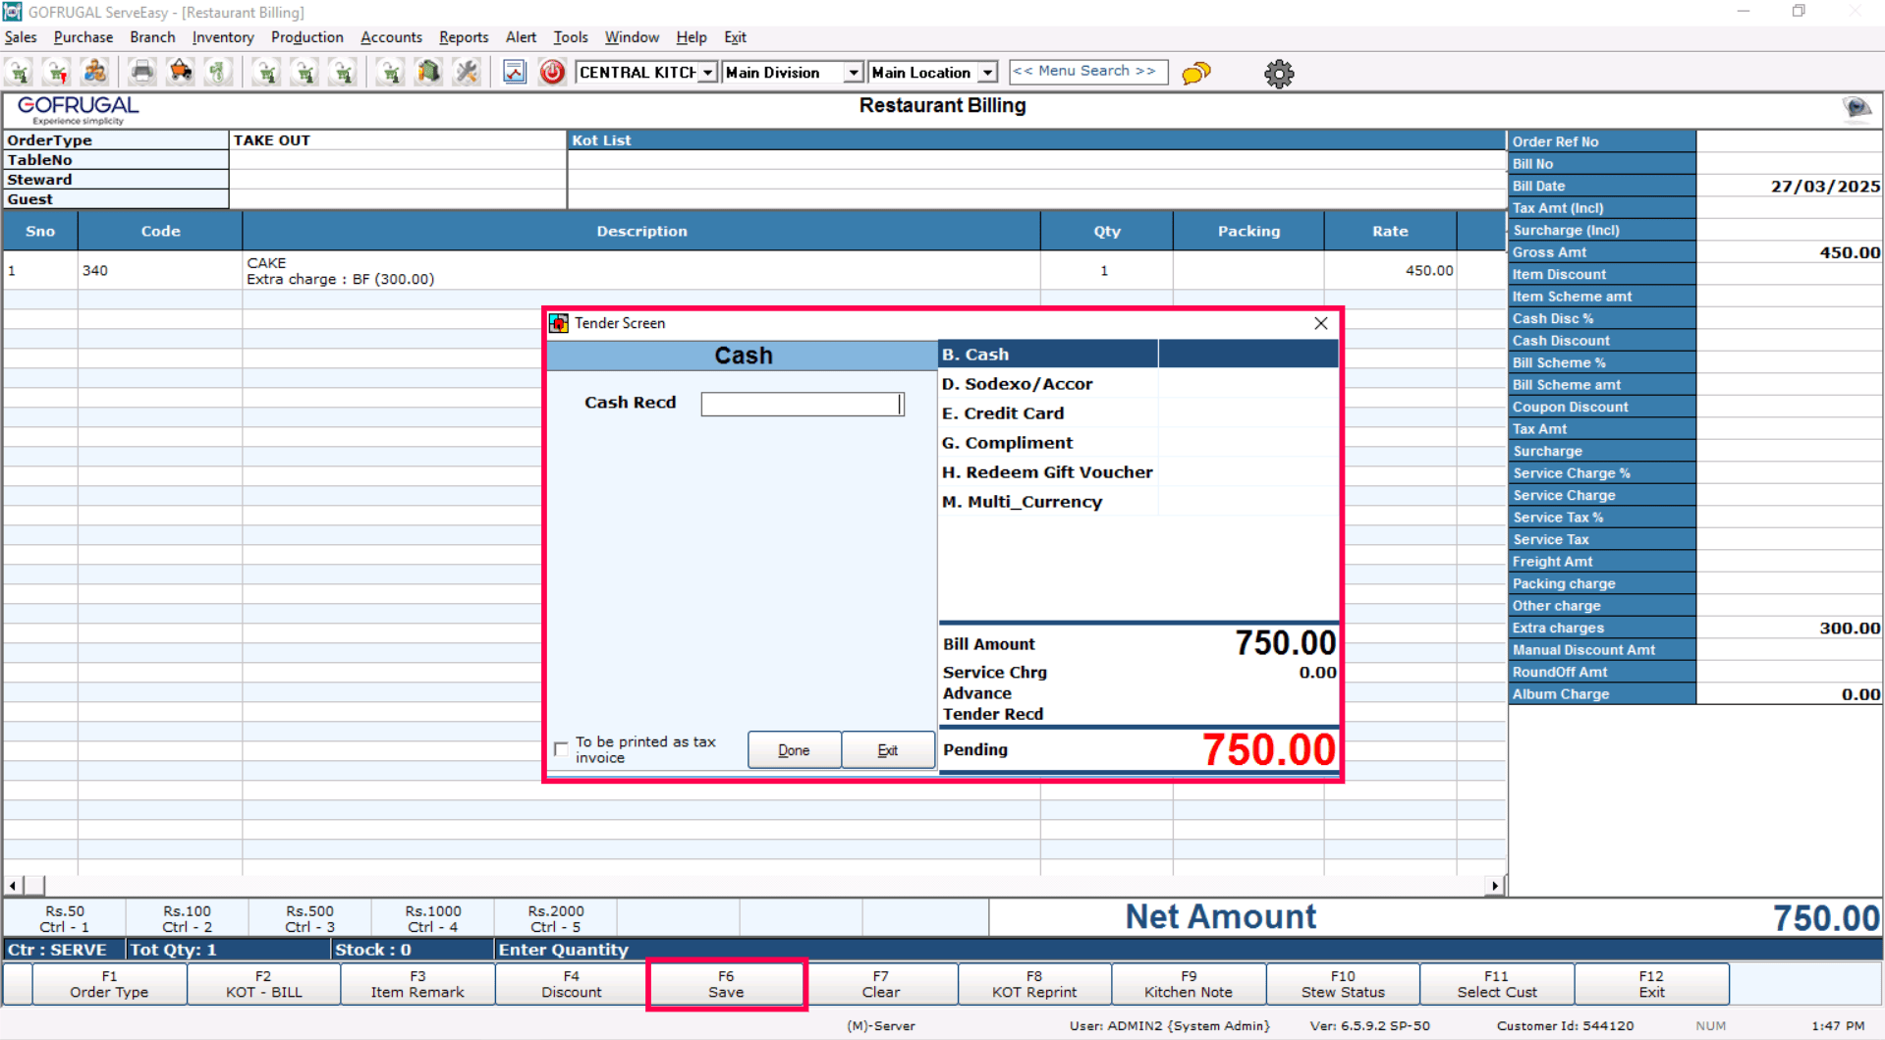Open the Inventory menu
This screenshot has width=1885, height=1040.
pos(223,37)
